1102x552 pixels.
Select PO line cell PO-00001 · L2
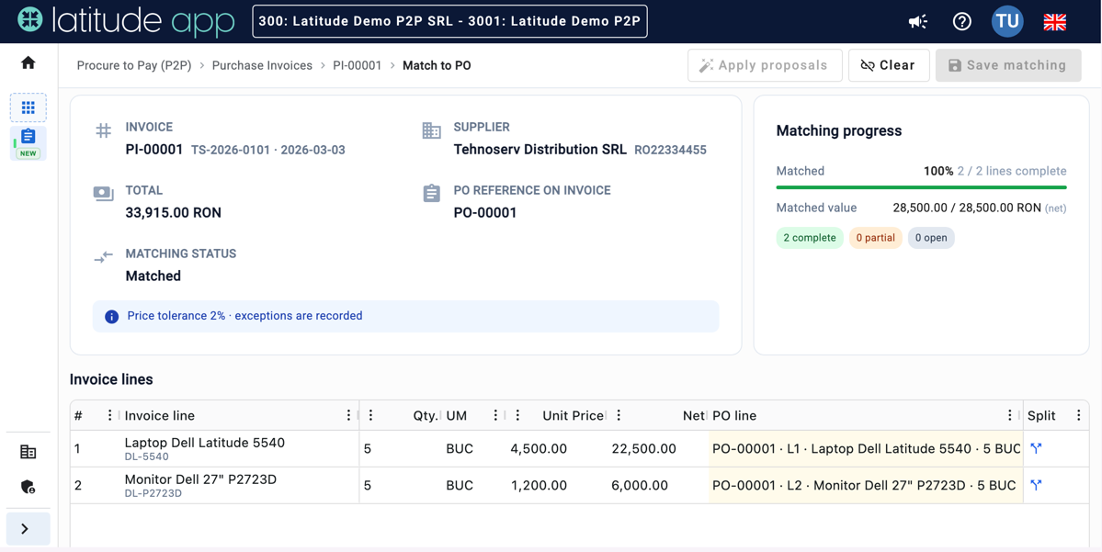(866, 485)
